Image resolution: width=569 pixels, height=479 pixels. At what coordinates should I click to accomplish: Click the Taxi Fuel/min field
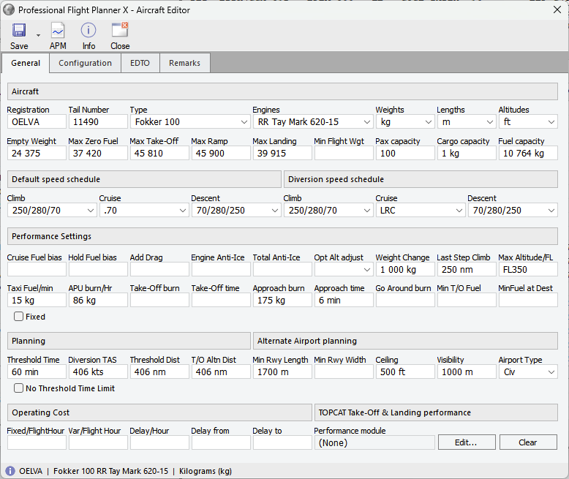point(37,301)
